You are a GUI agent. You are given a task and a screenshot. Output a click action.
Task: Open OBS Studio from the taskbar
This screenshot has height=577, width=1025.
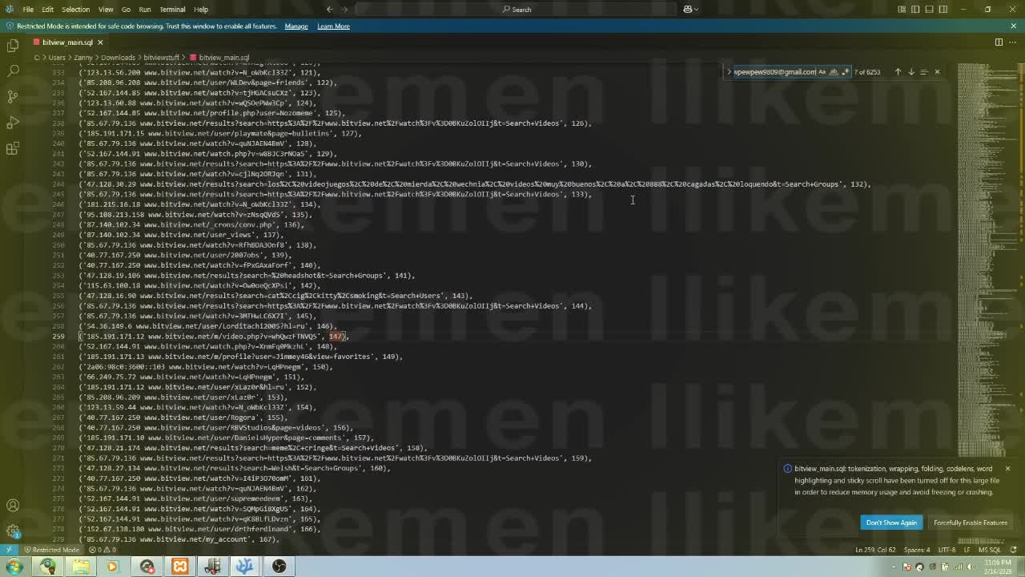pyautogui.click(x=278, y=567)
